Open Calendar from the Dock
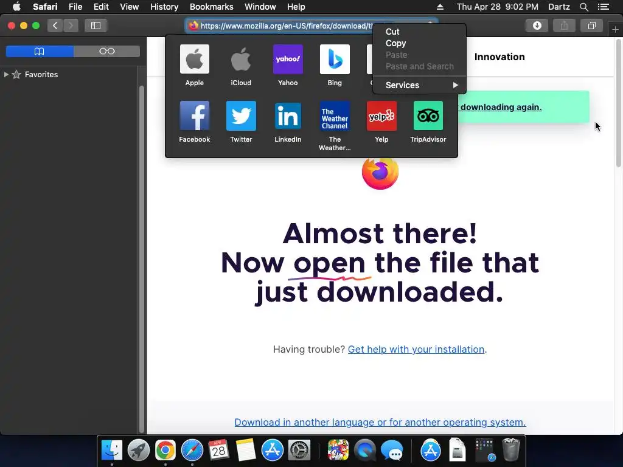 [218, 451]
